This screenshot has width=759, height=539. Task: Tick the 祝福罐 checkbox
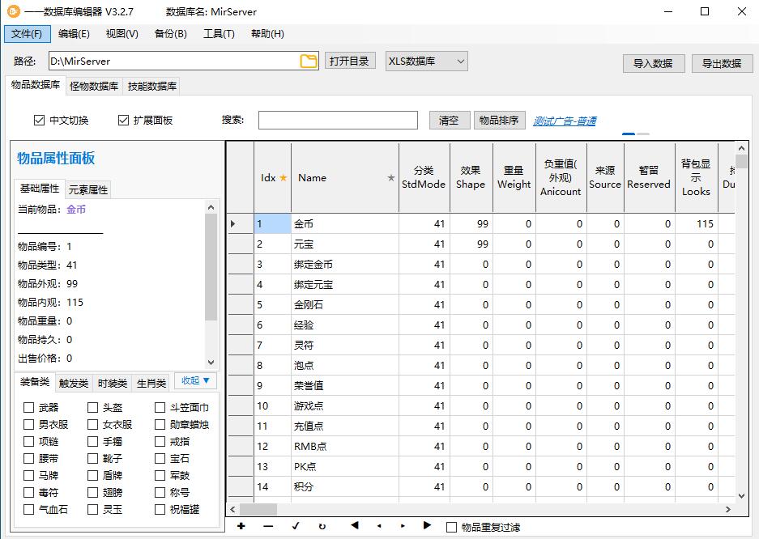point(160,509)
